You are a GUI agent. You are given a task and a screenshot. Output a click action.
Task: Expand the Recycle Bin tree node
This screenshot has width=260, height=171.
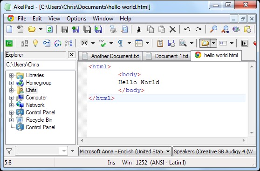[x=11, y=120]
